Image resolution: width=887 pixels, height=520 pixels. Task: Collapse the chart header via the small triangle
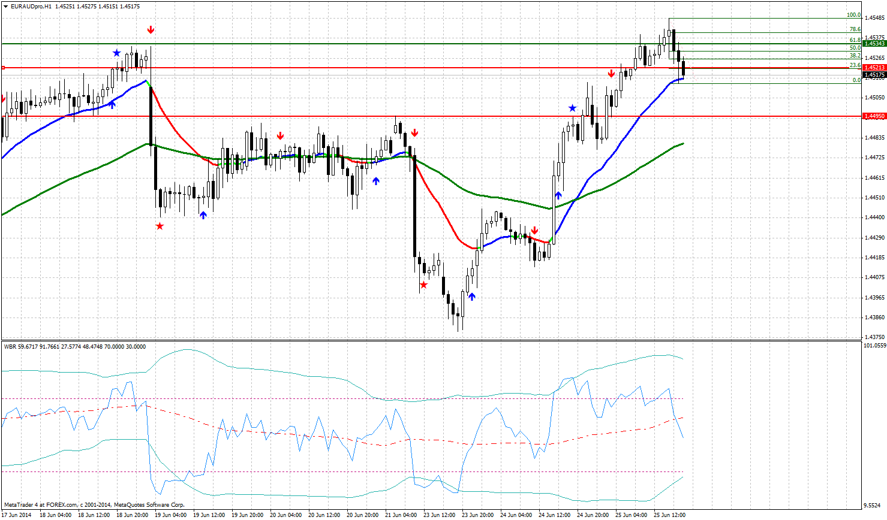[x=5, y=8]
